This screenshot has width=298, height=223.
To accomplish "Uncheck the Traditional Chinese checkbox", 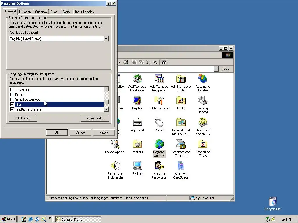I will pyautogui.click(x=12, y=109).
